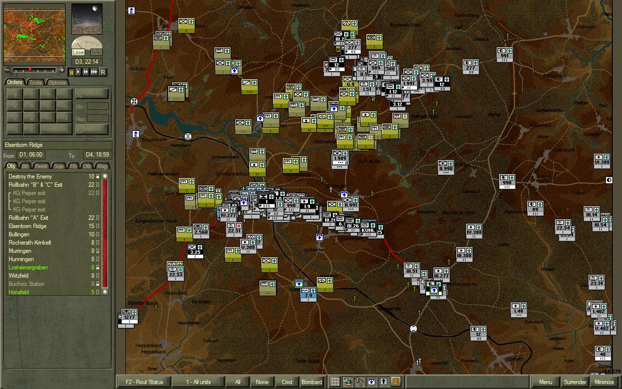Switch to the Tools tab
The width and height of the screenshot is (622, 389).
(x=35, y=82)
